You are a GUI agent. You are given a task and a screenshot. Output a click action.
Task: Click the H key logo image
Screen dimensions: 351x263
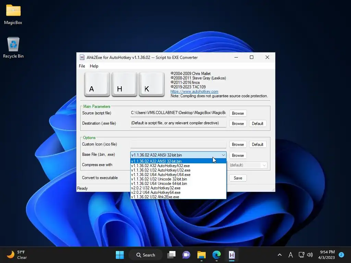[124, 85]
